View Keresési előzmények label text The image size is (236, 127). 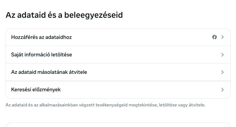[x=36, y=90]
